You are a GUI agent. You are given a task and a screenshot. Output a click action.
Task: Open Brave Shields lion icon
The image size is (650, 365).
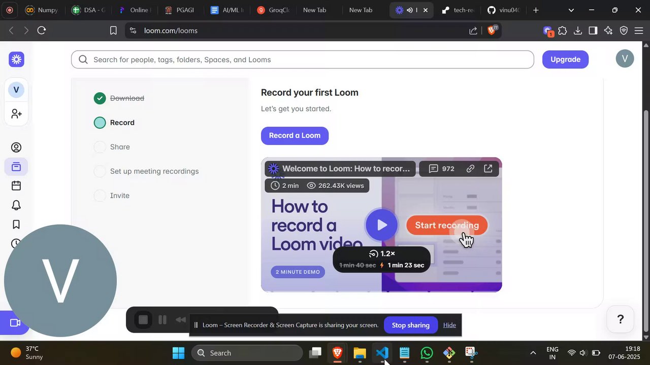[492, 30]
